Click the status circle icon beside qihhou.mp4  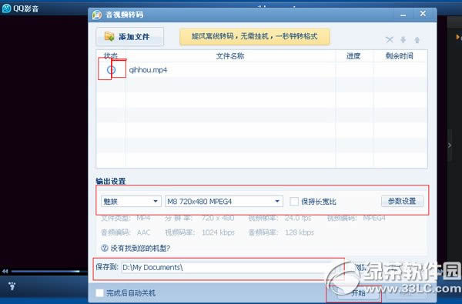click(x=111, y=70)
